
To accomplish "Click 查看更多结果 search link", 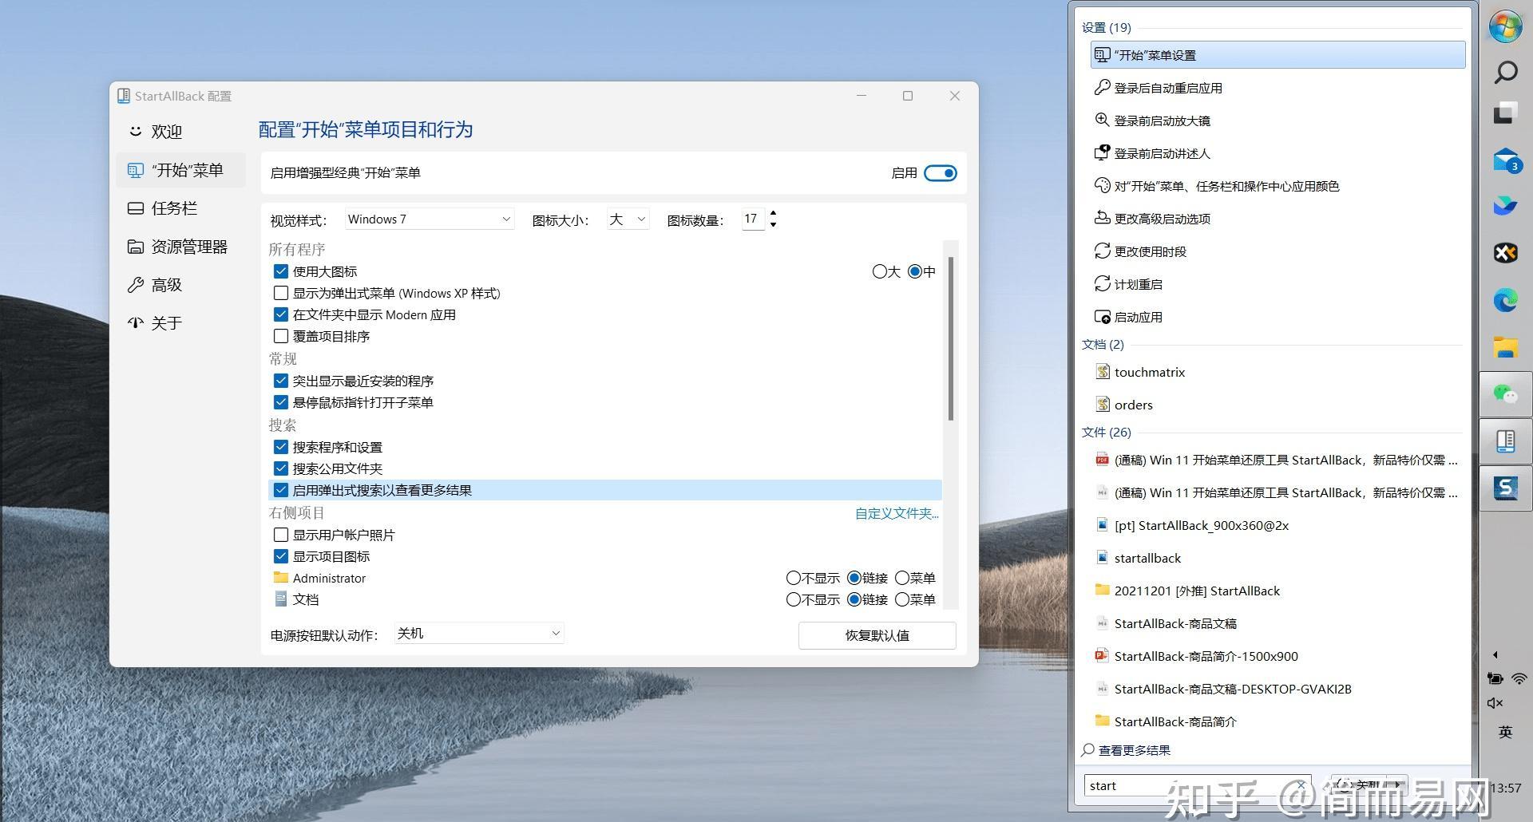I will coord(1134,750).
